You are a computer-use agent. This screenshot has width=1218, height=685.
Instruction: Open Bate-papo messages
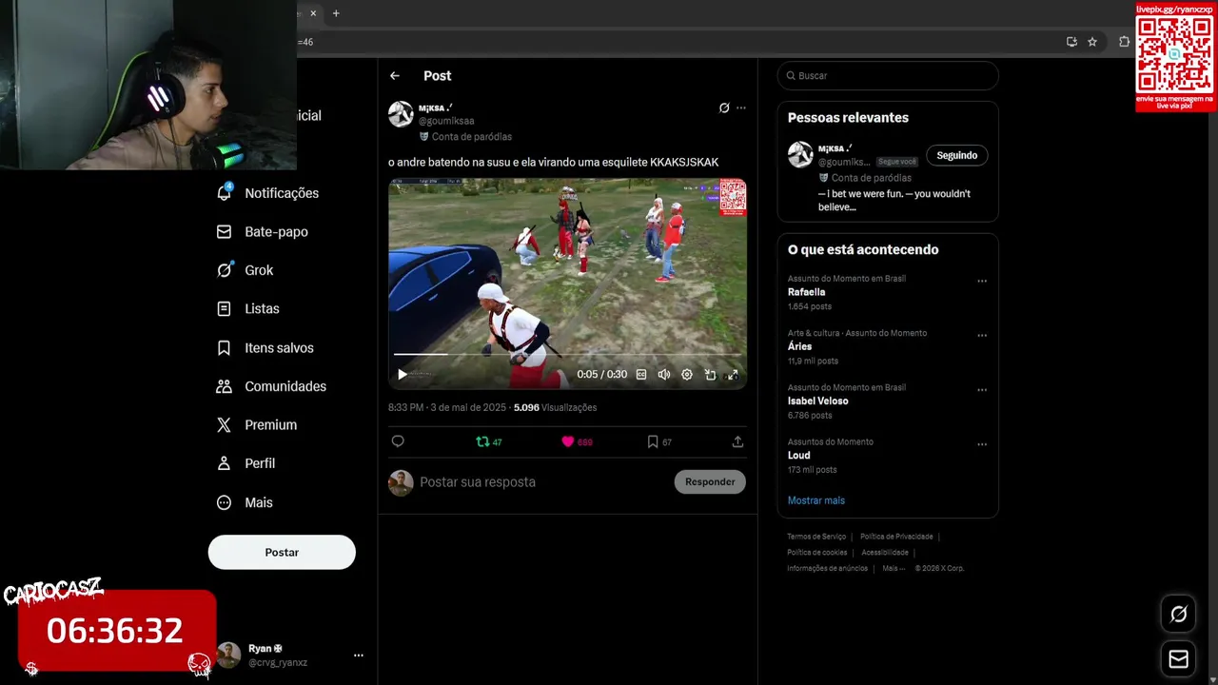click(x=264, y=232)
